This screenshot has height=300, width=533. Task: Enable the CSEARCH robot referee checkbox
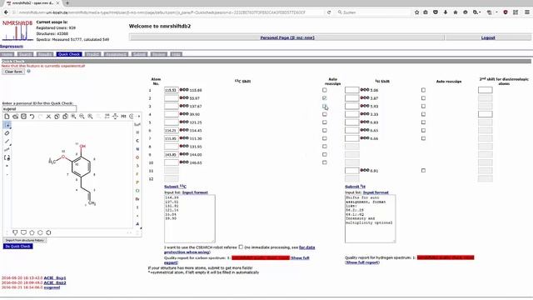click(x=241, y=247)
